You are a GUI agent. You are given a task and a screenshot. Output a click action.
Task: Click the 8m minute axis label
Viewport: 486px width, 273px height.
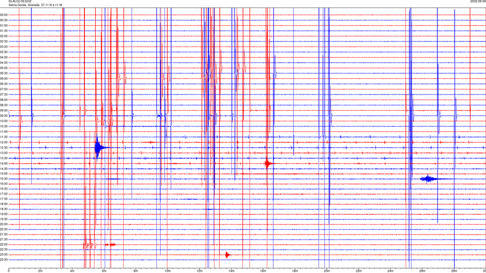(136, 271)
